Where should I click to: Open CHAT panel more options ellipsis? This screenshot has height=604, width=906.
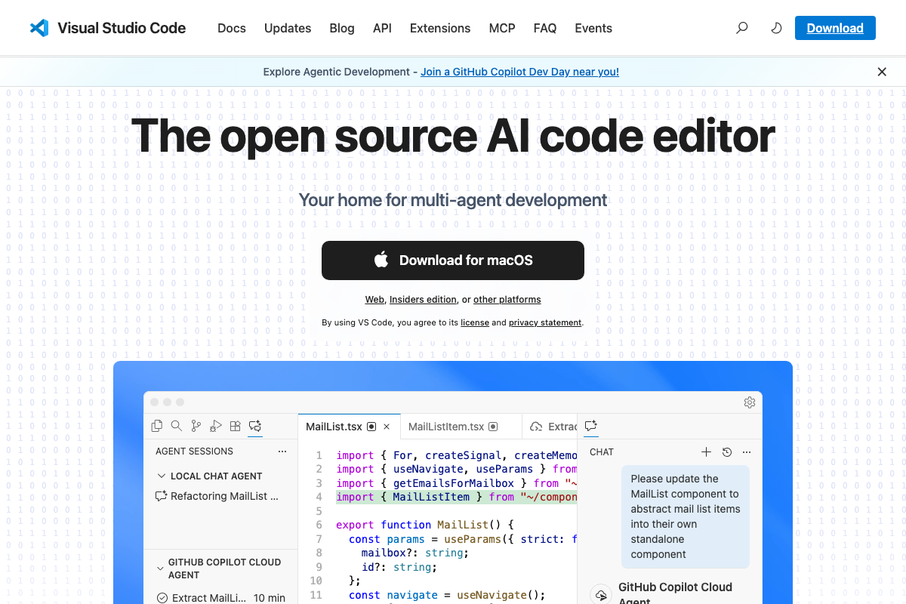[x=747, y=452]
